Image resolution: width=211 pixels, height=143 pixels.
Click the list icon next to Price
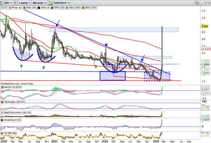pyautogui.click(x=20, y=8)
